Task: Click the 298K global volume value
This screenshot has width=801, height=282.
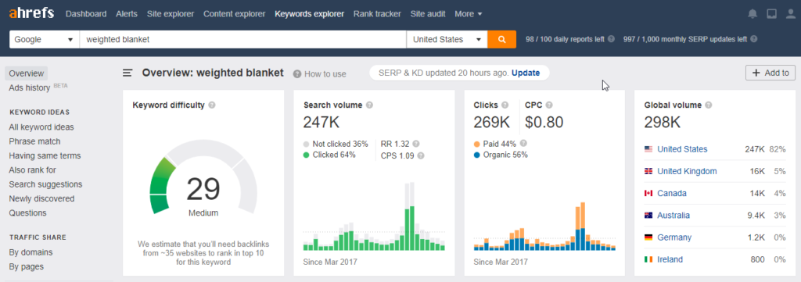Action: [x=662, y=123]
